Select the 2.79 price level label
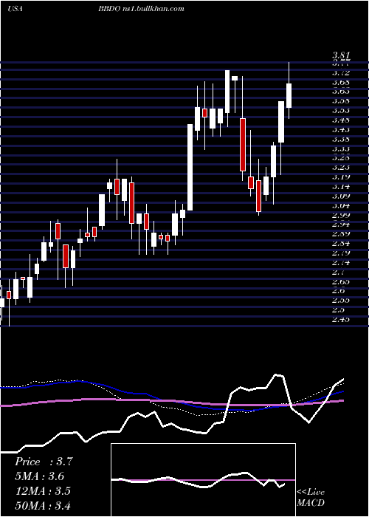Viewport: 369px width, 517px height. pyautogui.click(x=341, y=253)
